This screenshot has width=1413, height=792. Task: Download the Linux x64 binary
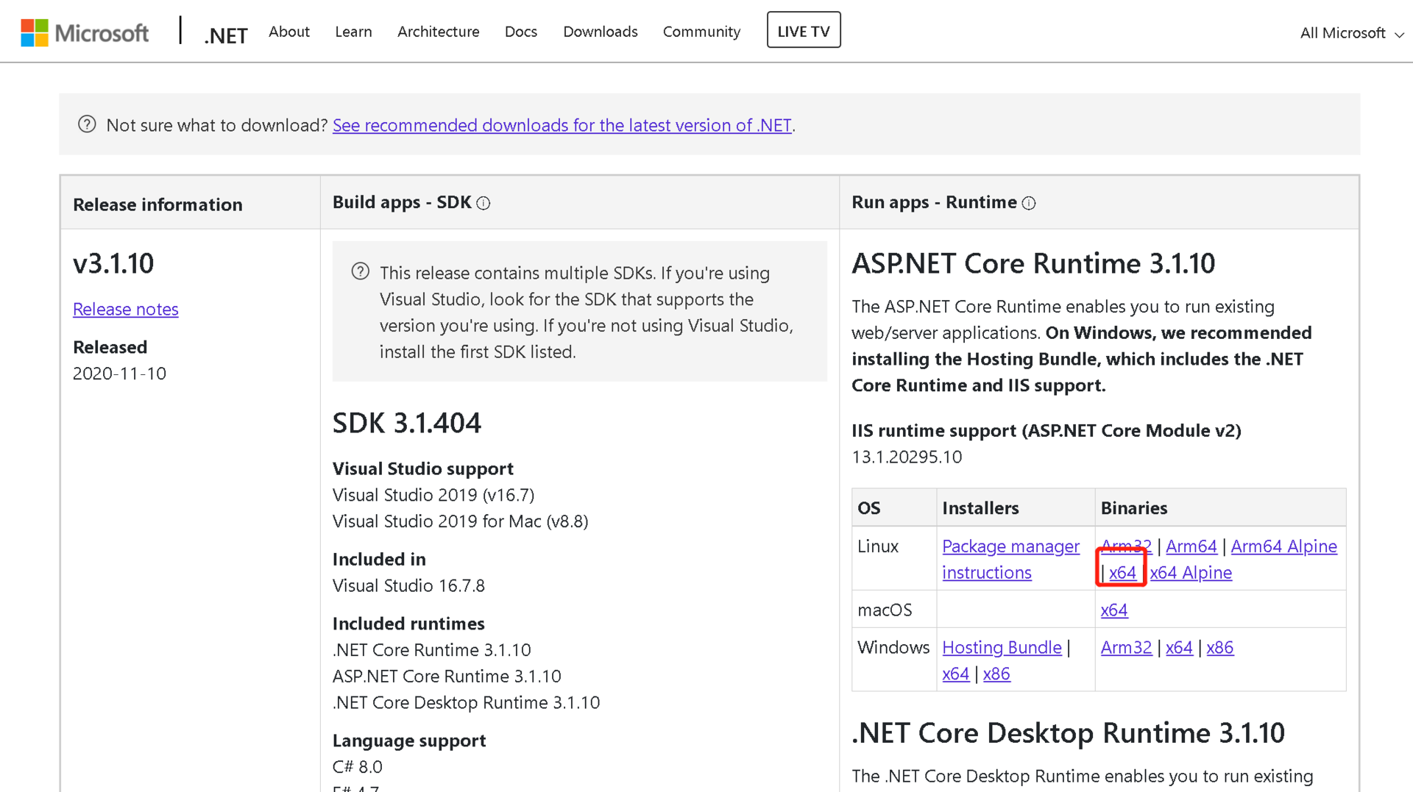tap(1121, 572)
